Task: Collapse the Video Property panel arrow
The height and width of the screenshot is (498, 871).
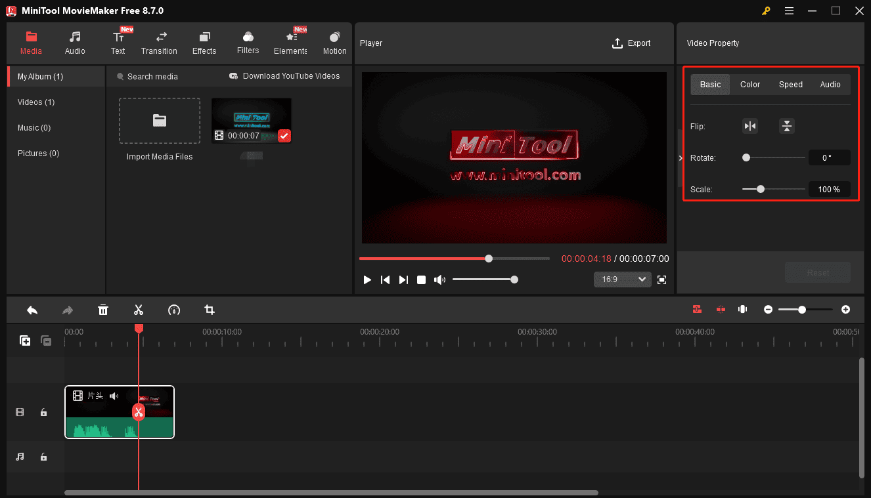Action: click(680, 158)
